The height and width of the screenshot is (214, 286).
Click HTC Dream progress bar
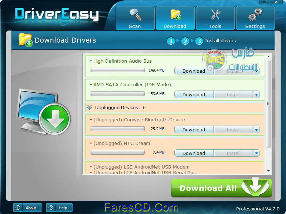[x=117, y=152]
